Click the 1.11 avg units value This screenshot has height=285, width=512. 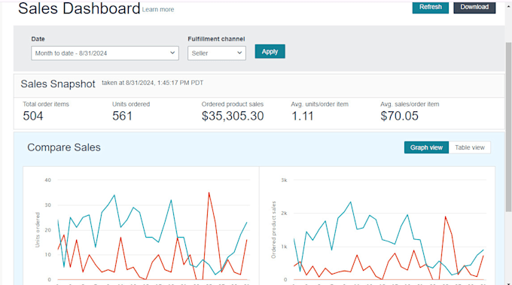coord(302,116)
